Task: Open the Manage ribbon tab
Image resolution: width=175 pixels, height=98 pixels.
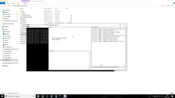Action: click(25, 3)
